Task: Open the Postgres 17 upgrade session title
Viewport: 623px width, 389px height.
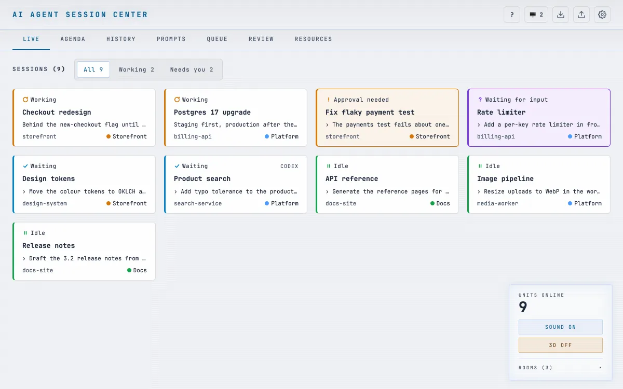Action: coord(212,112)
